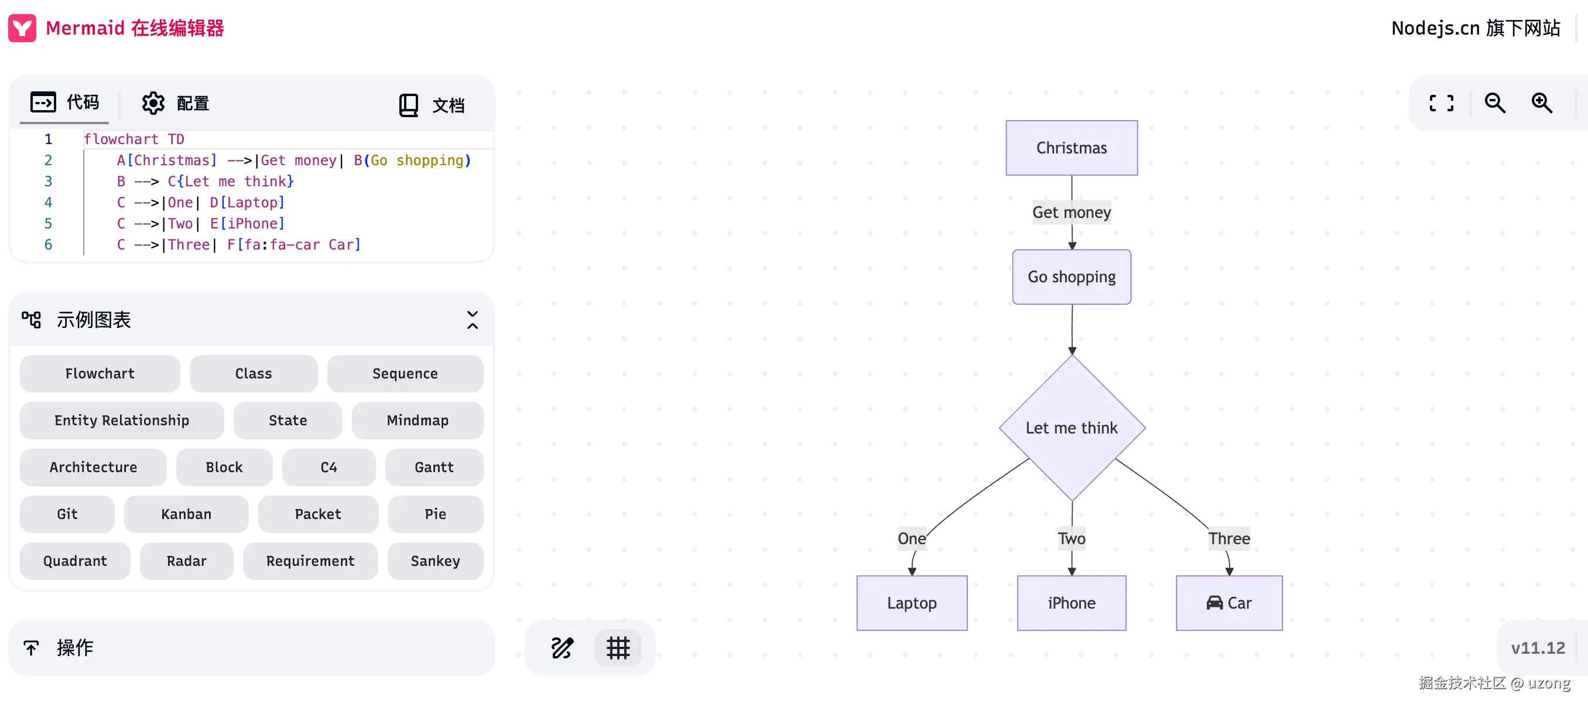Load the Entity Relationship sample
Image resolution: width=1588 pixels, height=710 pixels.
point(121,420)
